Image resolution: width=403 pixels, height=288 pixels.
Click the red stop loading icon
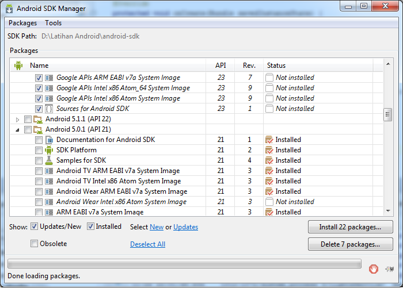pyautogui.click(x=374, y=267)
